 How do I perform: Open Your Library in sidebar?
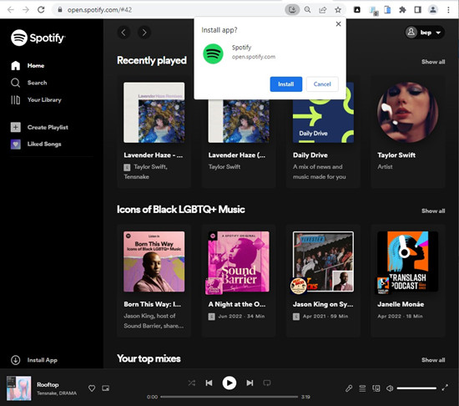point(36,100)
